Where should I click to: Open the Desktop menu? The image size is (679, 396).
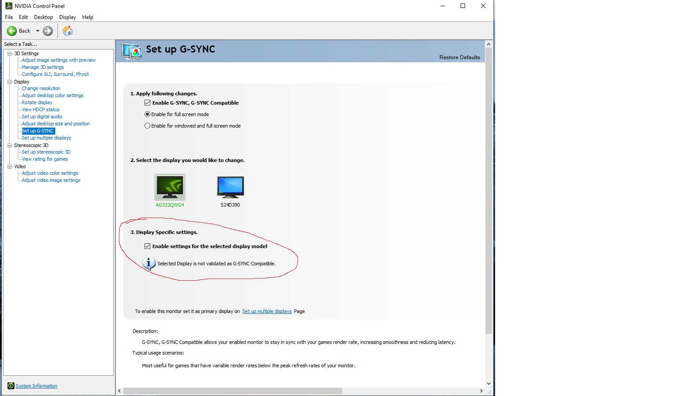pyautogui.click(x=43, y=17)
